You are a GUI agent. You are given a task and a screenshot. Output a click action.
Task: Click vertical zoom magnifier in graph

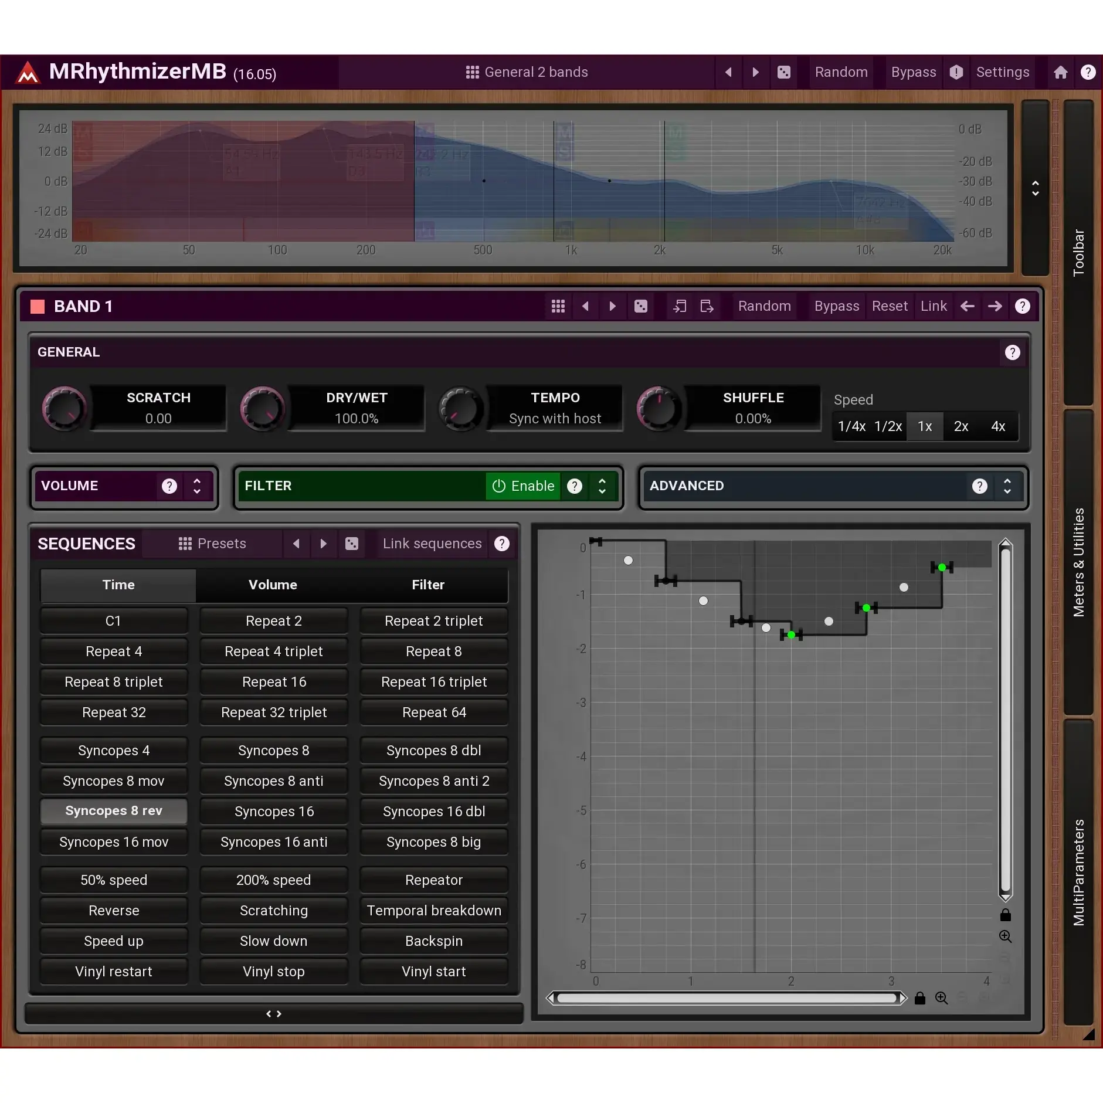click(1006, 936)
